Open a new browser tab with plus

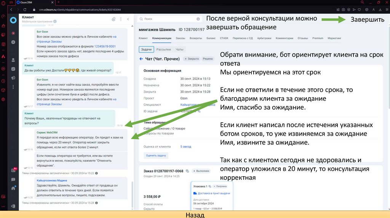[58, 2]
